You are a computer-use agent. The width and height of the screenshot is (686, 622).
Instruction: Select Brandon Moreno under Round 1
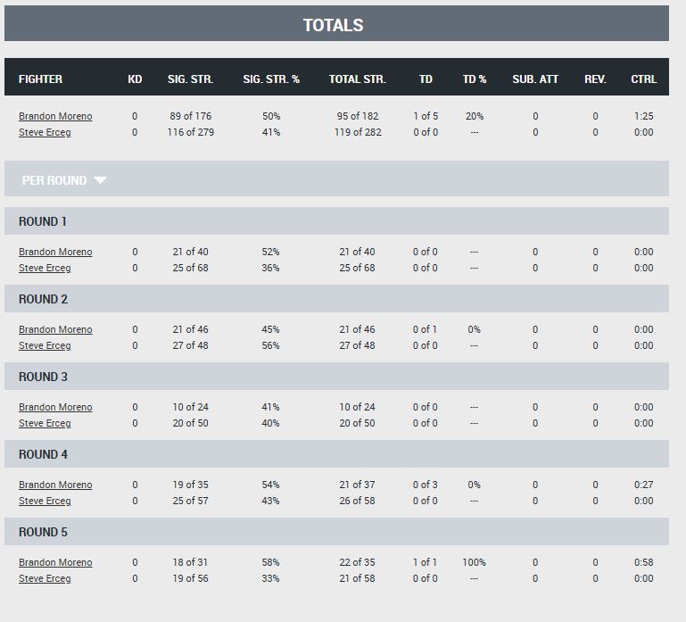[55, 252]
